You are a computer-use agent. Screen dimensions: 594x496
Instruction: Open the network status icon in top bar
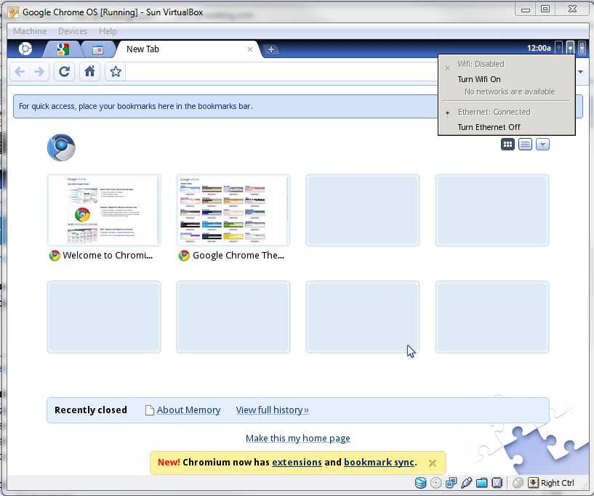coord(570,48)
